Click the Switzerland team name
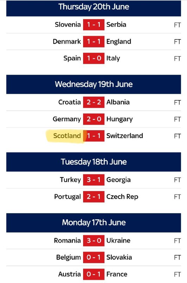This screenshot has height=283, width=187. (x=125, y=136)
